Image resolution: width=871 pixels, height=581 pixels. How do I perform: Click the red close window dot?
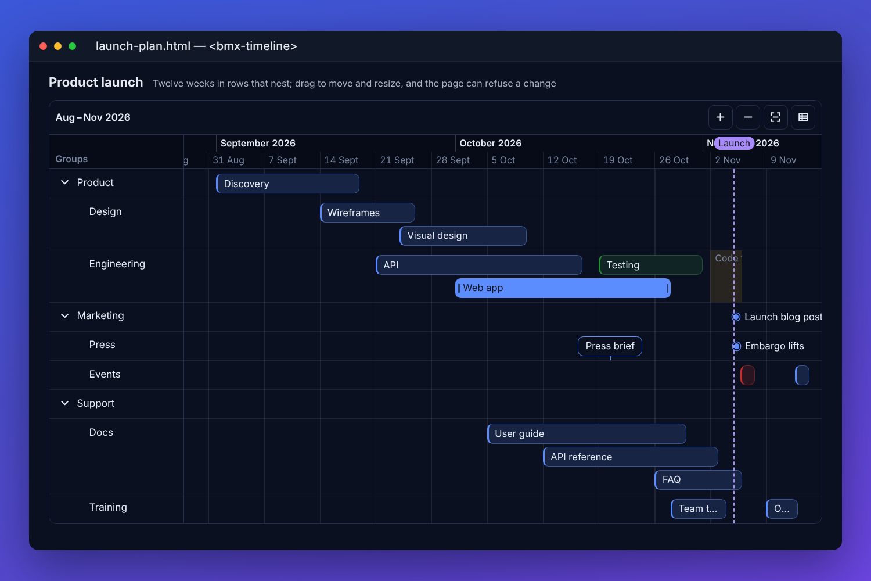tap(43, 46)
